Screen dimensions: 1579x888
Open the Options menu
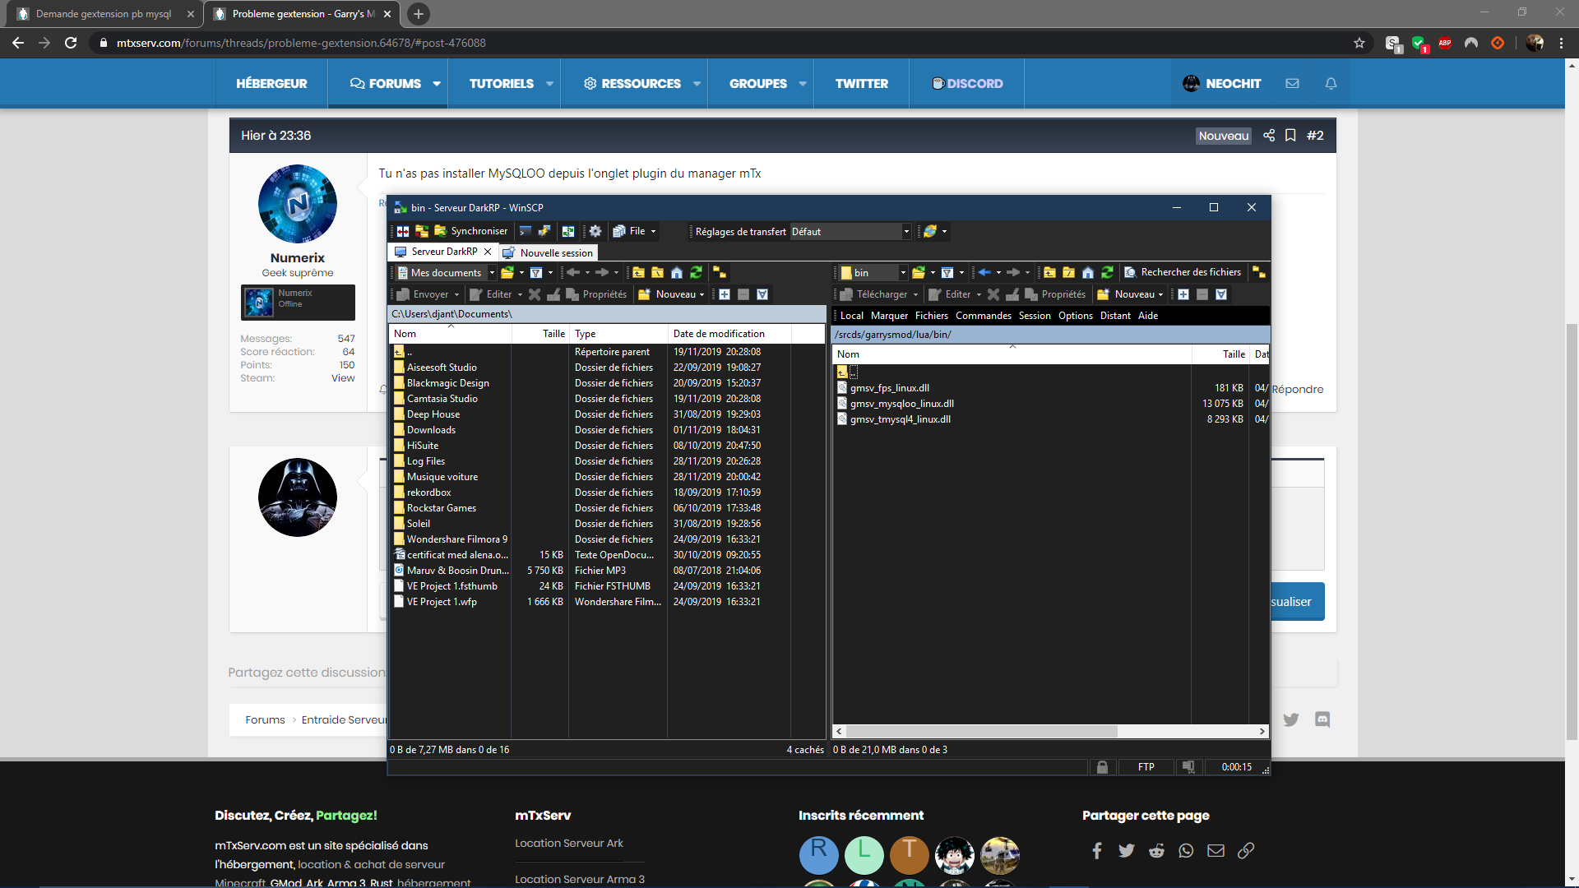coord(1076,316)
